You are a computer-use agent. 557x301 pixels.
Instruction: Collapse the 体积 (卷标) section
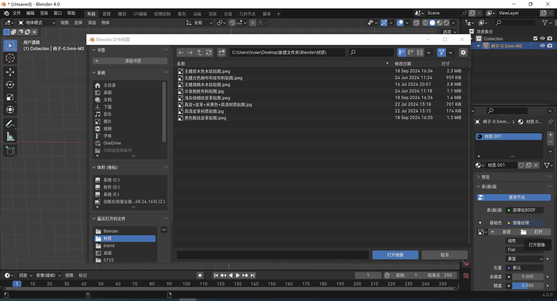point(94,167)
